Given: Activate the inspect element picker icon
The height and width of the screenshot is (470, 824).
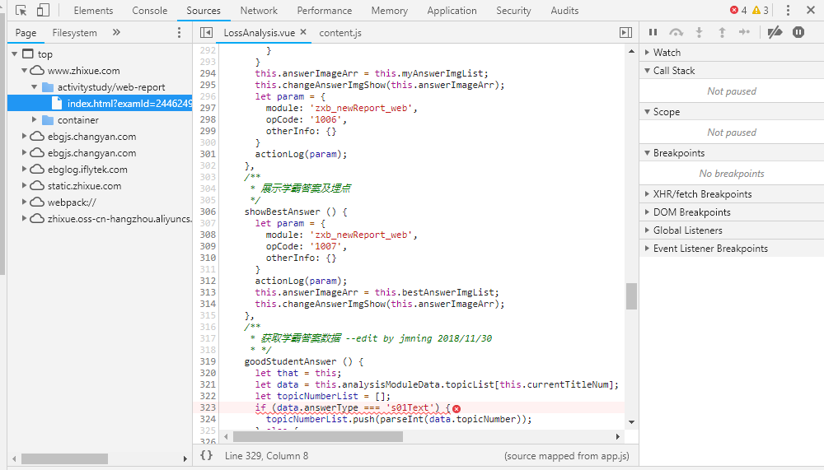Looking at the screenshot, I should (21, 11).
